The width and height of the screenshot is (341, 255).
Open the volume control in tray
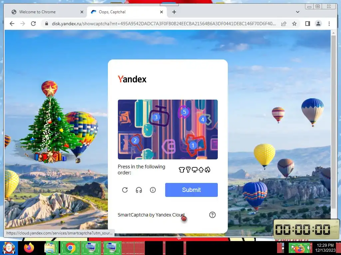(x=309, y=247)
